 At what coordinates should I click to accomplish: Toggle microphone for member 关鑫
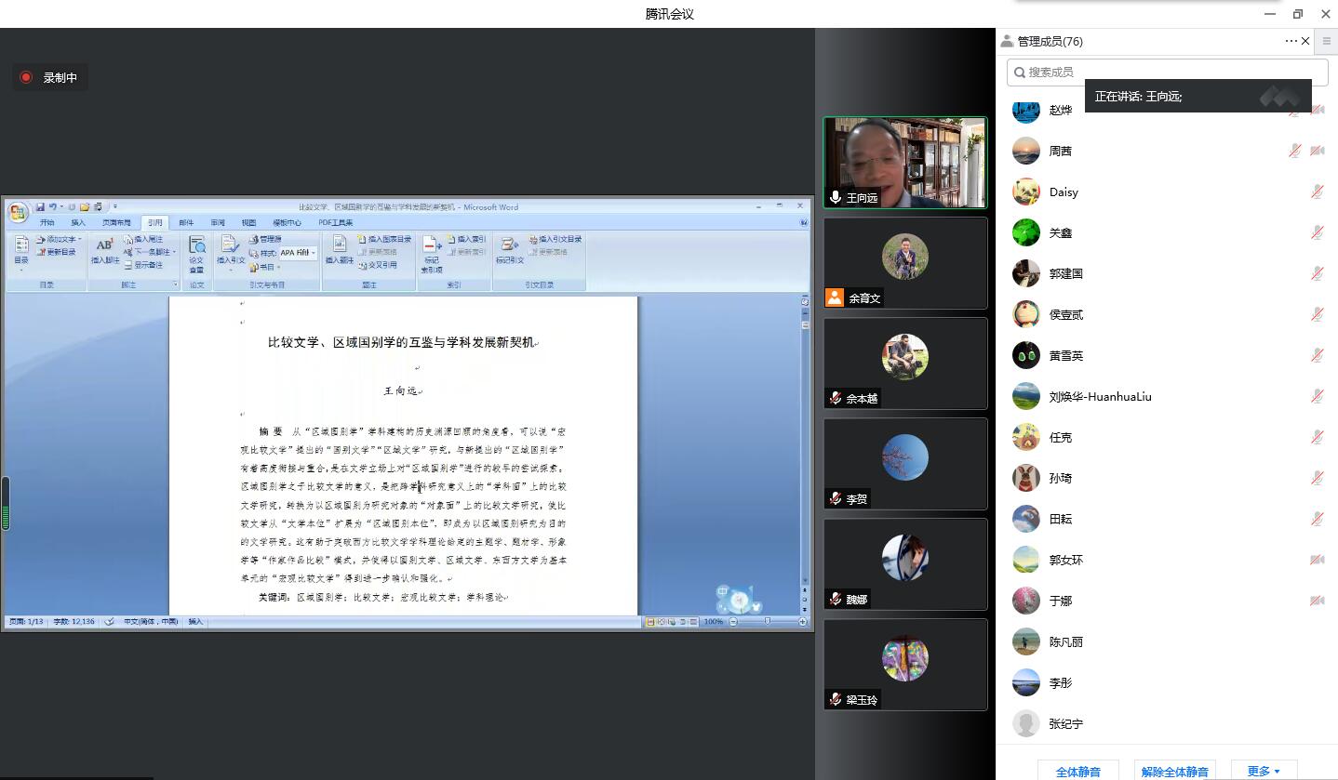point(1317,232)
